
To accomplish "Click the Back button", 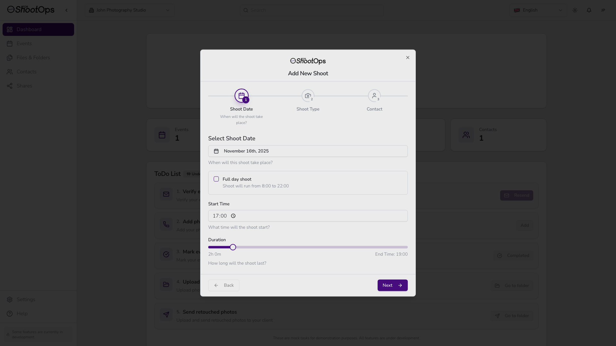I will (224, 285).
